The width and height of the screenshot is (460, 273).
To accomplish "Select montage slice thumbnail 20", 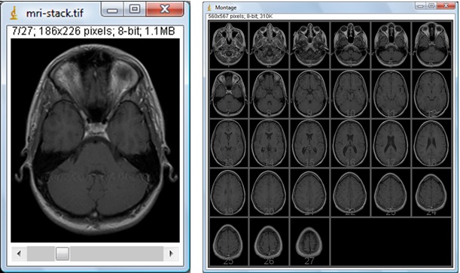I will [x=270, y=193].
